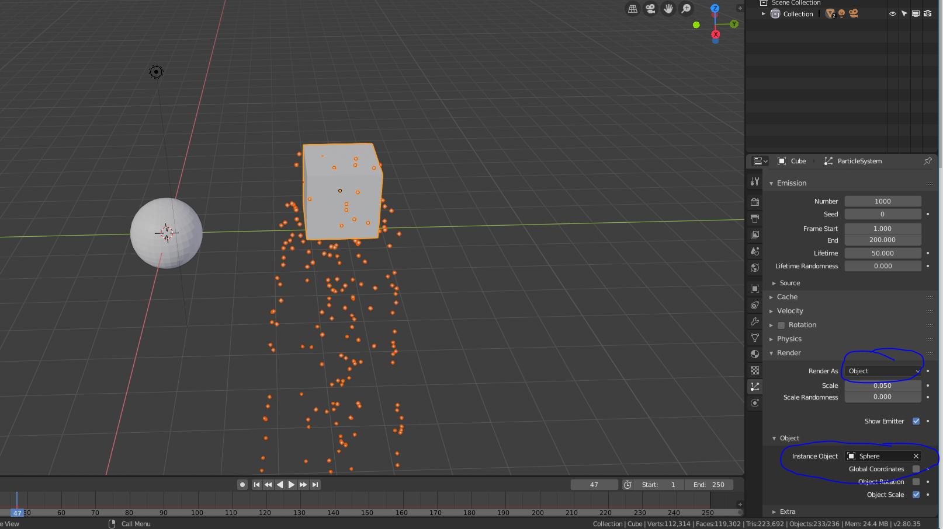Click the End frame field showing 250
This screenshot has width=943, height=529.
709,485
